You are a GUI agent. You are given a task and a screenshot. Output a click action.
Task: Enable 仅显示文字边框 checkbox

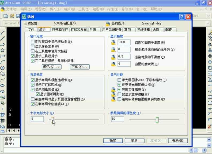[x=119, y=94]
